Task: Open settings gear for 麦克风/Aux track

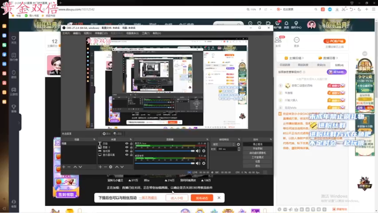Action: tap(204, 151)
